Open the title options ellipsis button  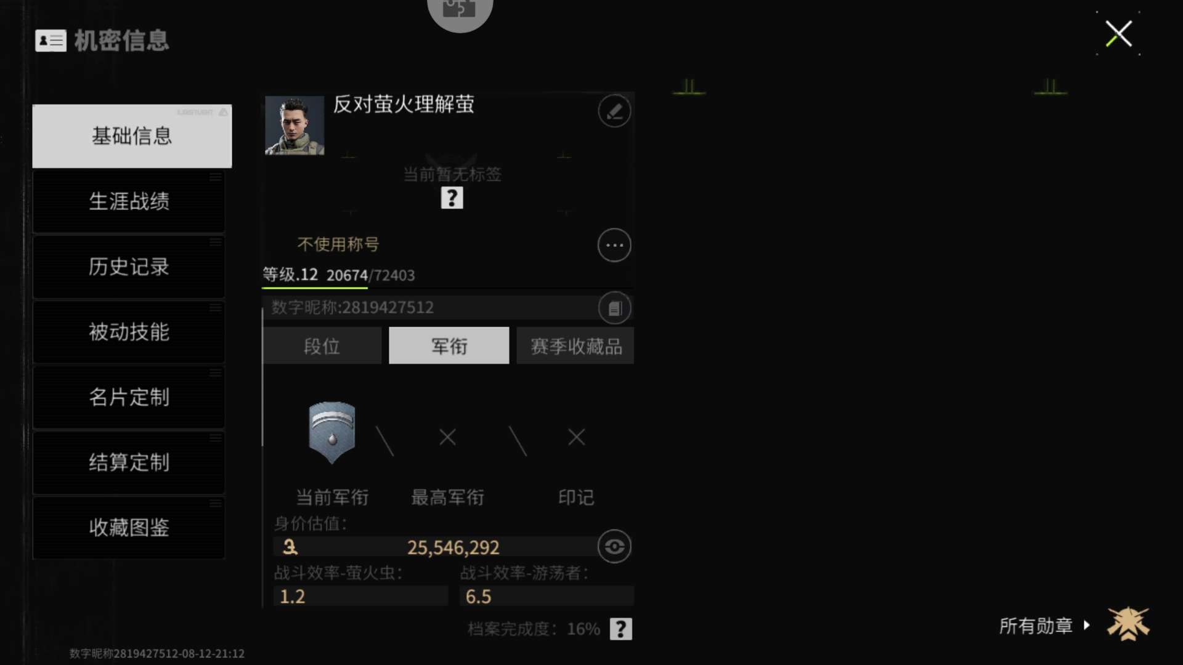point(614,245)
